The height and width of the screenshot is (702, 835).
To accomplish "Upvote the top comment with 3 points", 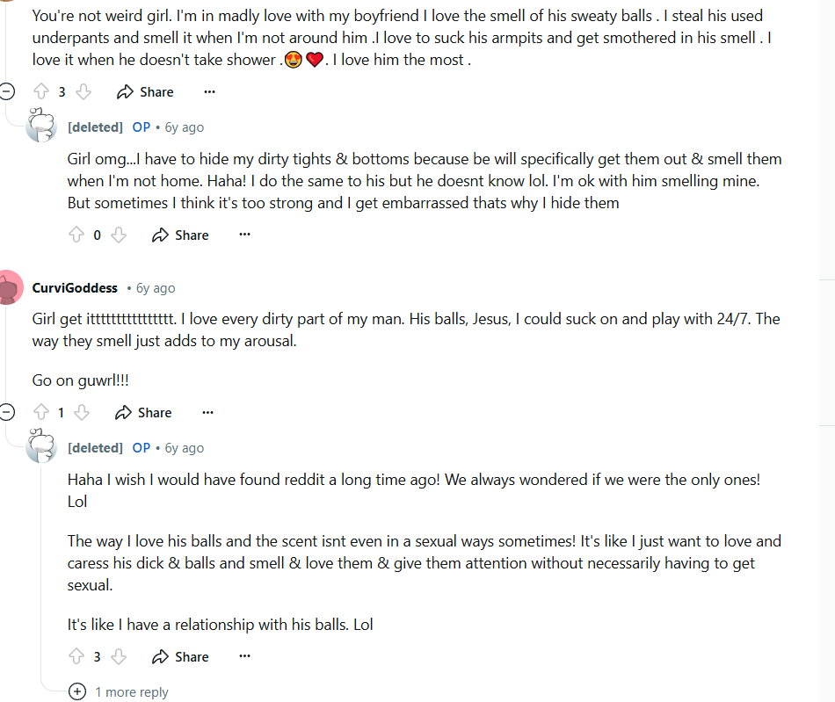I will pos(40,91).
